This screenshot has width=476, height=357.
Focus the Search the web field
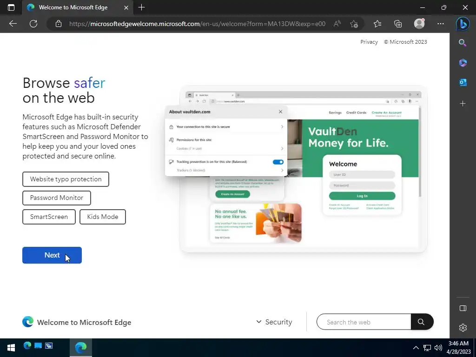click(364, 322)
